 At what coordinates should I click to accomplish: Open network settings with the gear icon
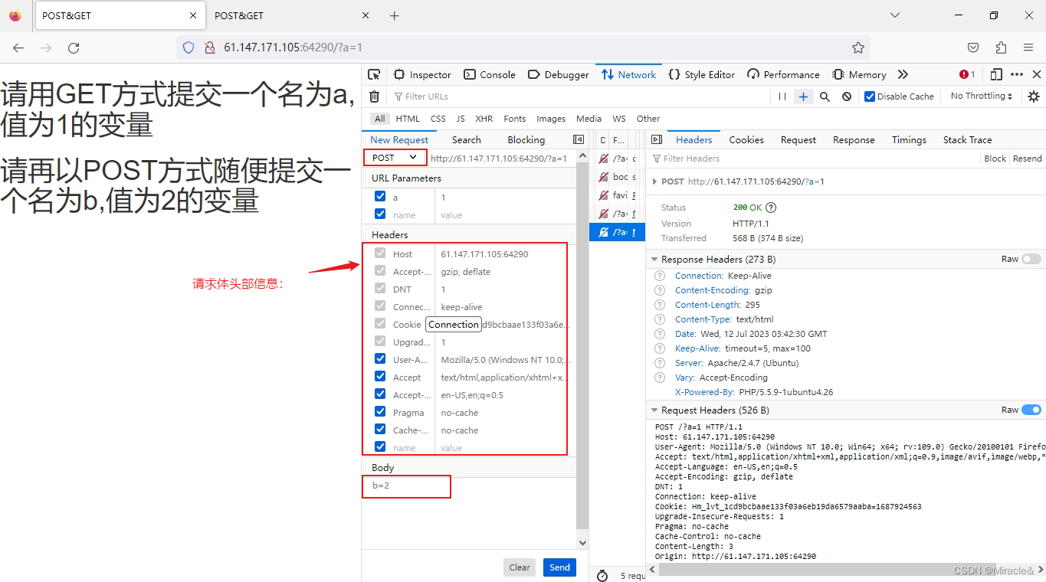[x=1033, y=96]
